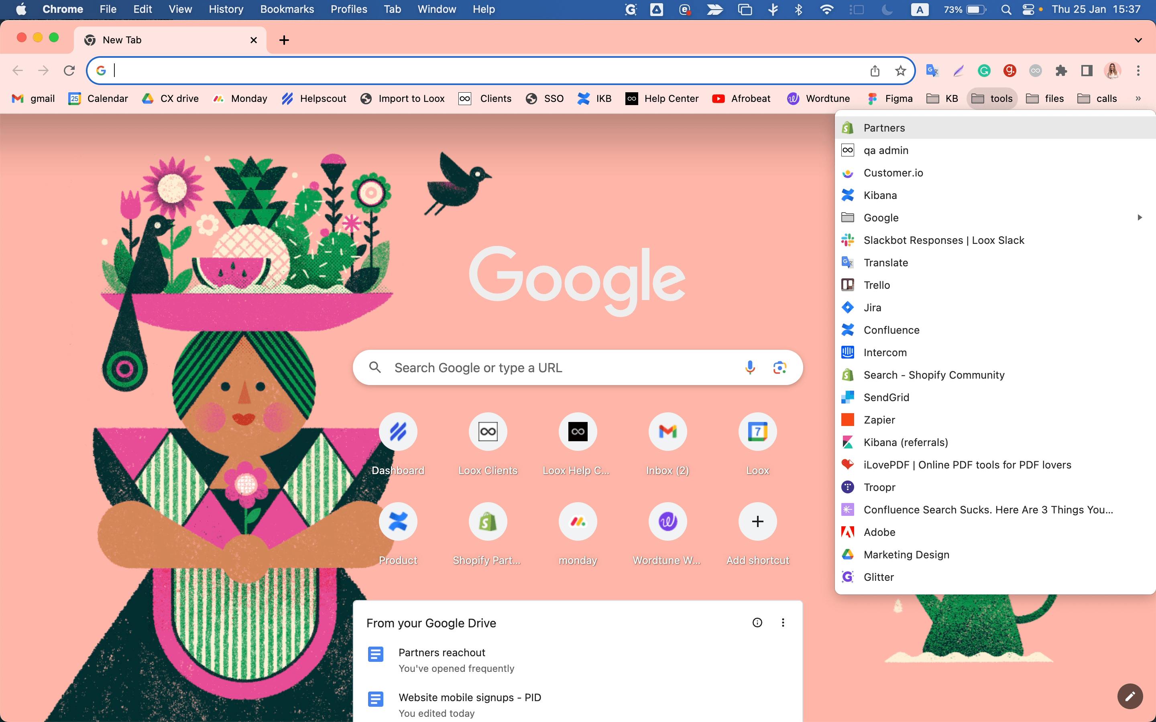Open Website mobile signups - PID document

coord(470,698)
